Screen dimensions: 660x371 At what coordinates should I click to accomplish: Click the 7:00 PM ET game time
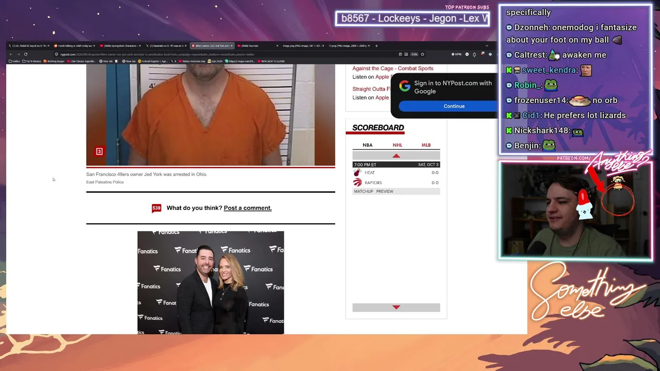pos(365,165)
